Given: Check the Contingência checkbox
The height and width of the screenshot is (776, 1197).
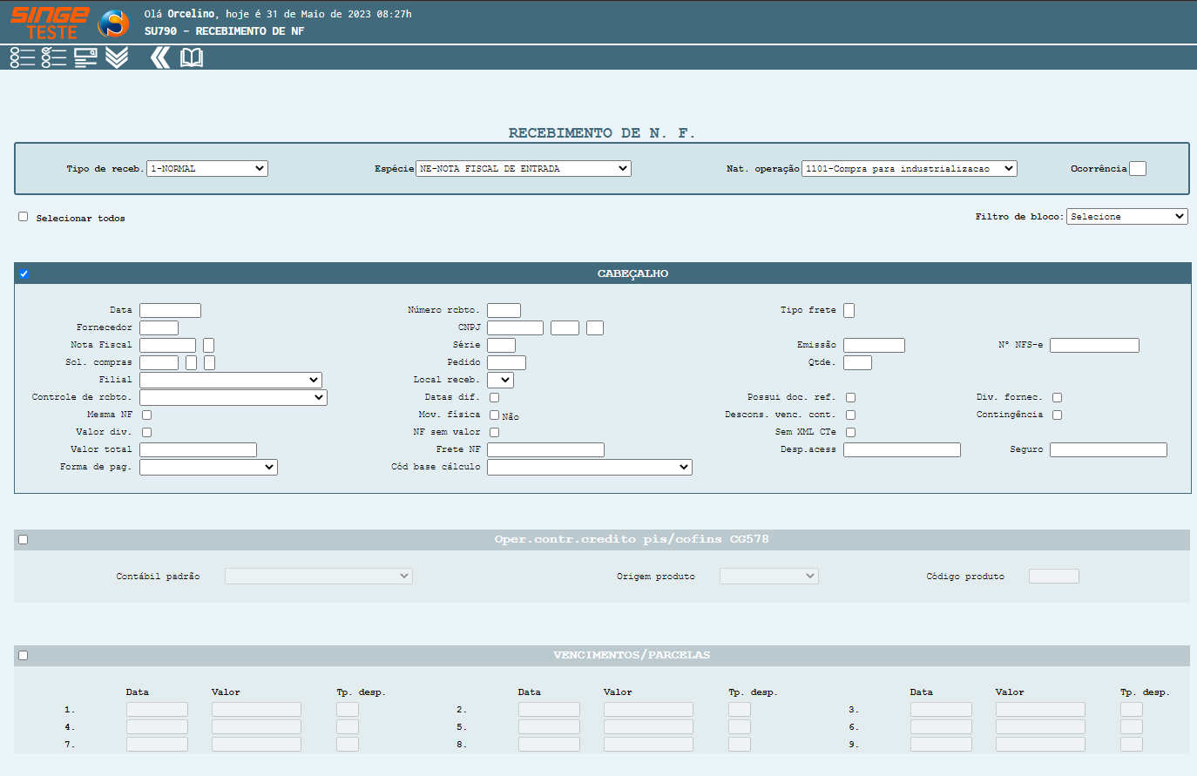Looking at the screenshot, I should point(1057,415).
